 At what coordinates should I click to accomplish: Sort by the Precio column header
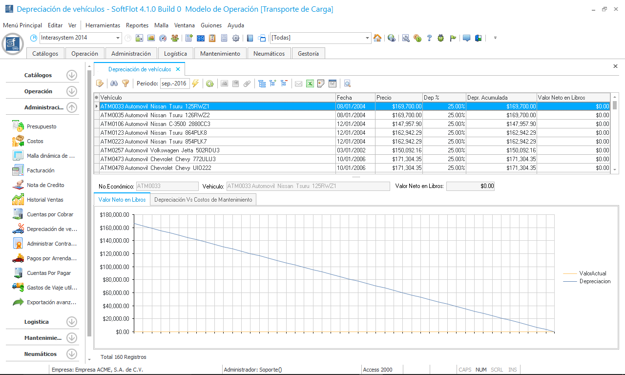coord(398,98)
